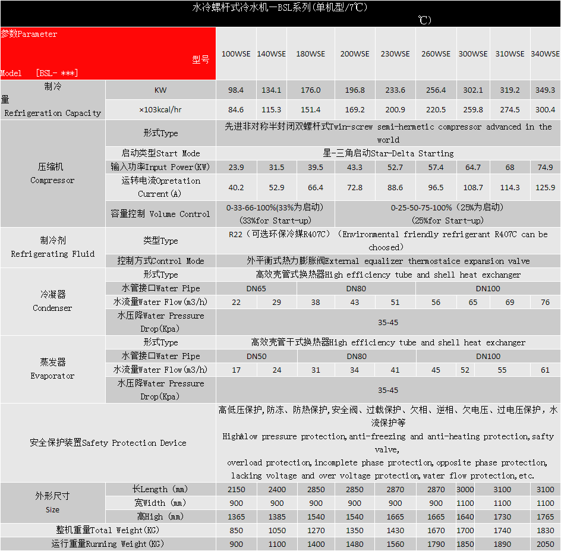This screenshot has width=561, height=551.
Task: Select the 340WSE model column header
Action: click(545, 54)
